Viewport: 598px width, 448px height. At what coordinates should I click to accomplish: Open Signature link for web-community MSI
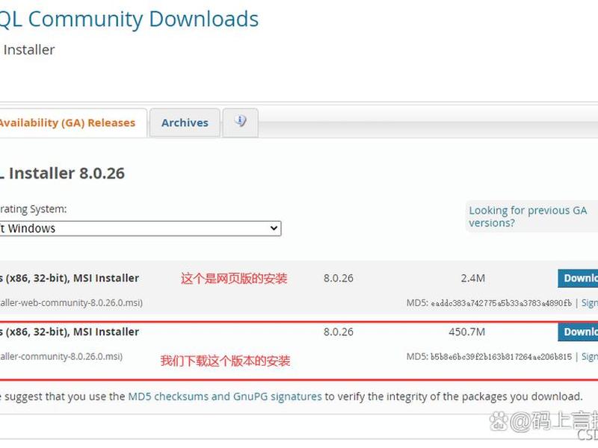[590, 303]
